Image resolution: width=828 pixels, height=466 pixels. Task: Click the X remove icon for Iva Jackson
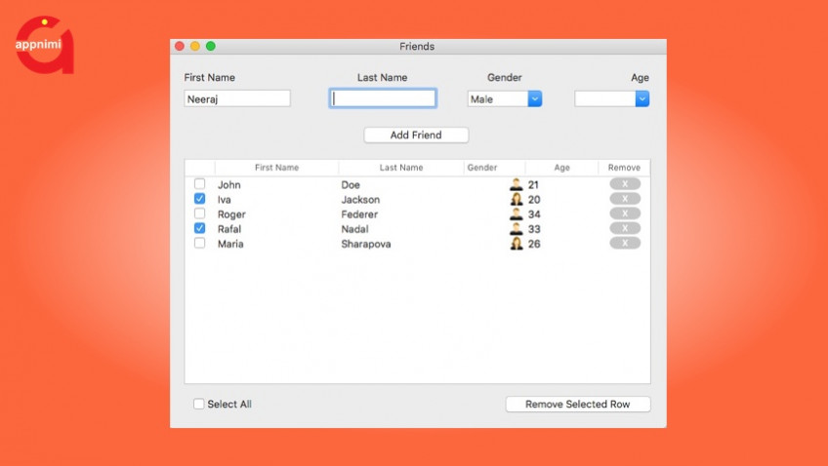pos(625,199)
